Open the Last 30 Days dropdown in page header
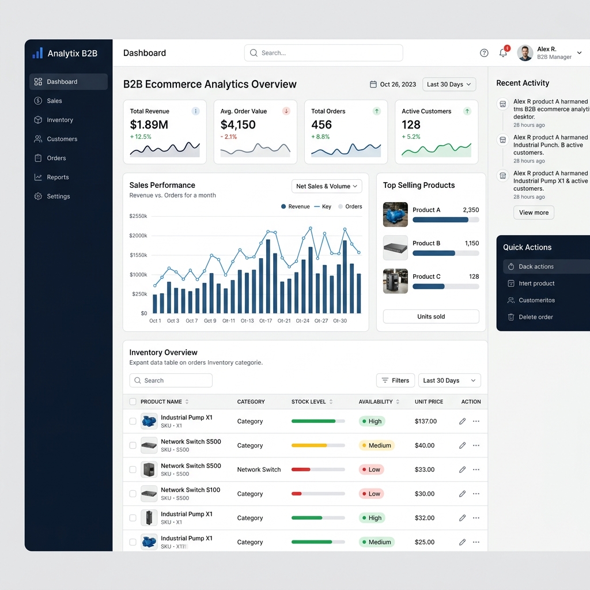 449,84
